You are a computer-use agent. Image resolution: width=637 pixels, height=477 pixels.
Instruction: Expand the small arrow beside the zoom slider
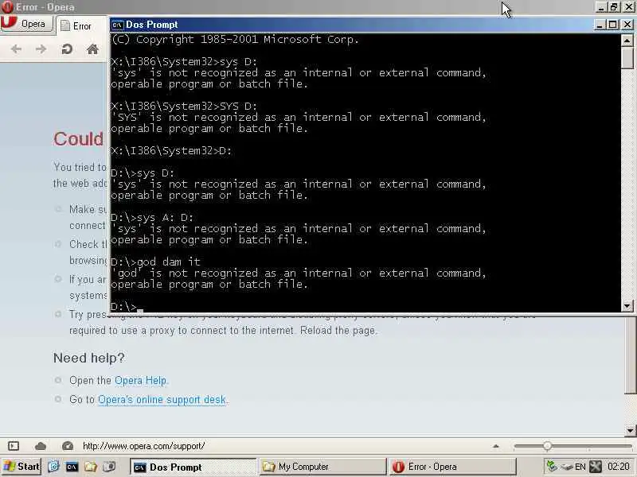495,446
